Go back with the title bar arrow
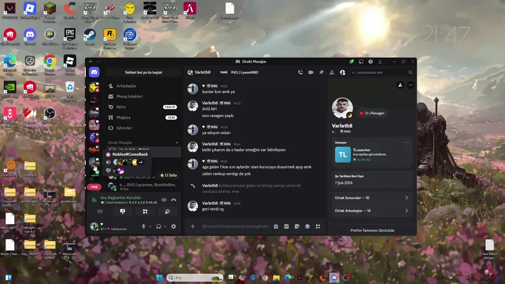505x284 pixels. (x=91, y=62)
